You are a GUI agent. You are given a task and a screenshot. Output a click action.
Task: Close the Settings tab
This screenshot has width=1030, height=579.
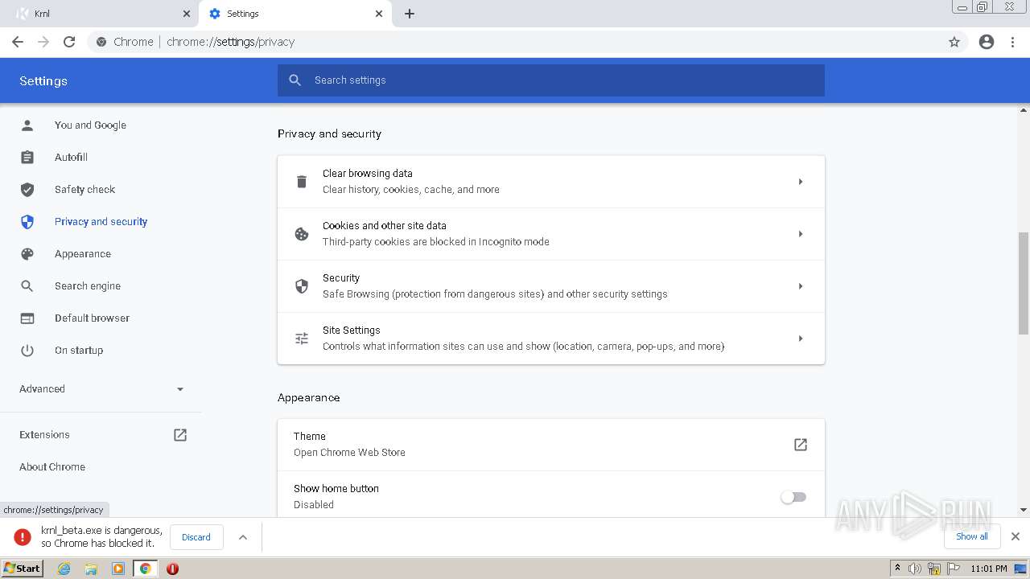[379, 14]
